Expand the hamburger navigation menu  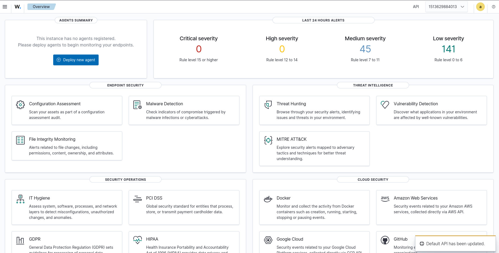pyautogui.click(x=5, y=7)
